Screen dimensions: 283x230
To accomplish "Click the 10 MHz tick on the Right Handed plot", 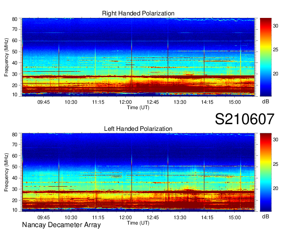I will [15, 95].
